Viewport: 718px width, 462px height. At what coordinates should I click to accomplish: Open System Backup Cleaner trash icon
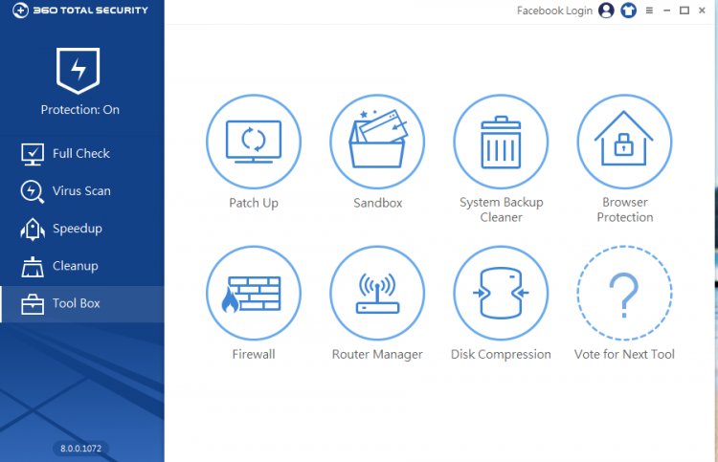pyautogui.click(x=501, y=142)
